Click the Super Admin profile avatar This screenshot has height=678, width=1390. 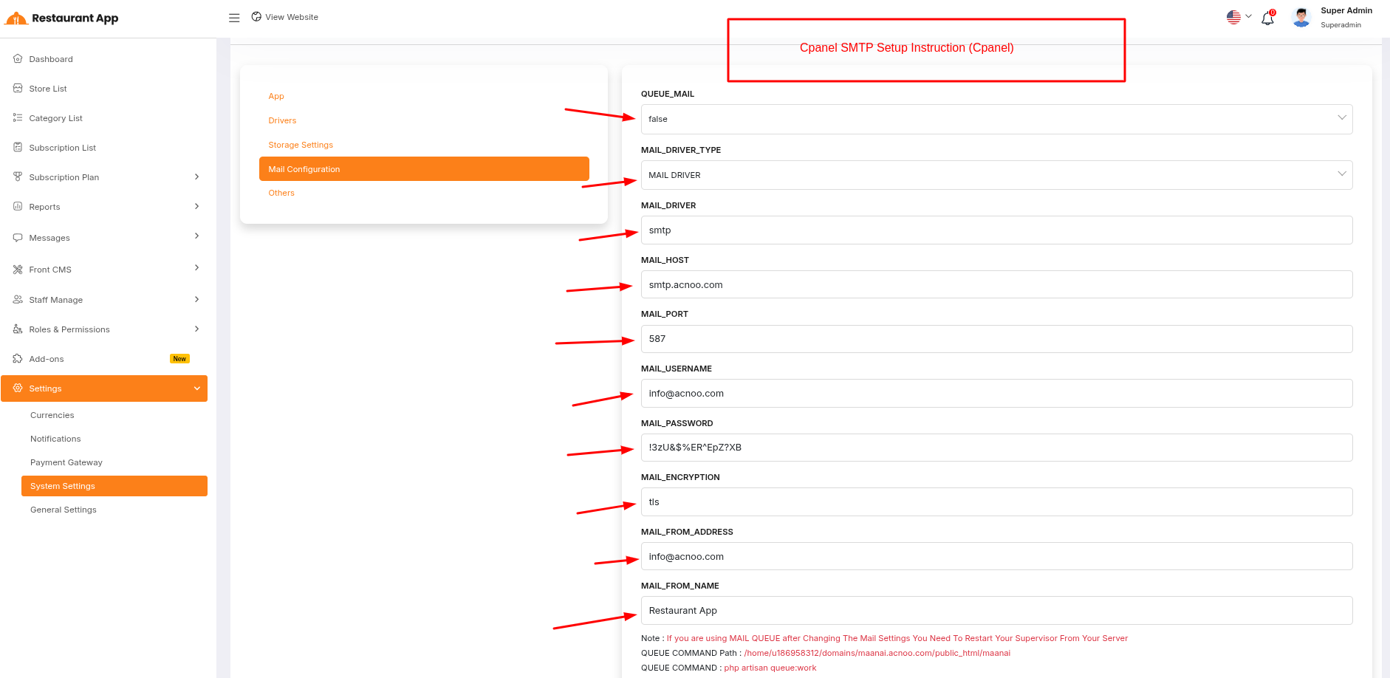point(1301,18)
